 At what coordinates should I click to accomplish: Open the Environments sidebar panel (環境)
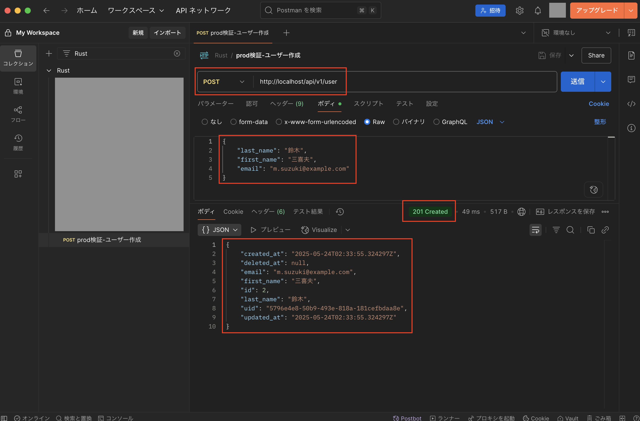click(x=18, y=86)
